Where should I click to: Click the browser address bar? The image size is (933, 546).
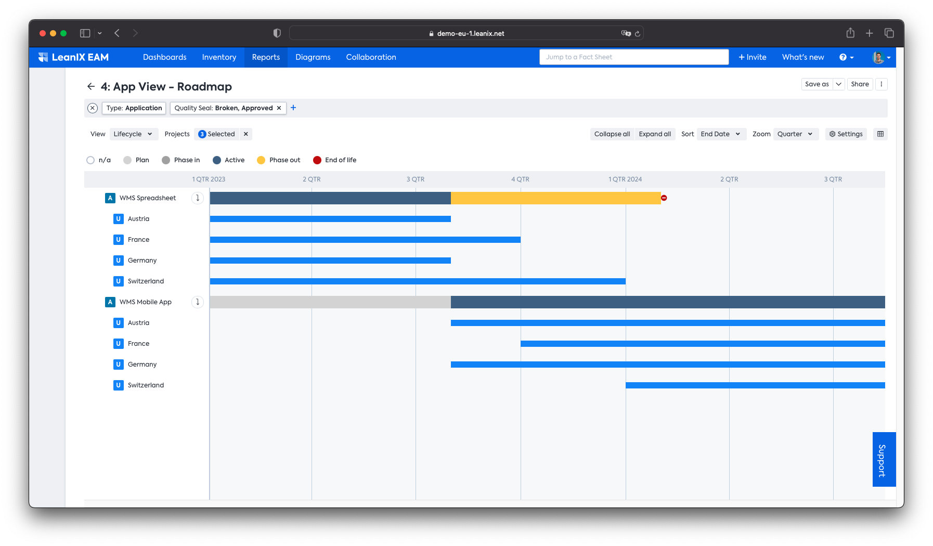coord(466,33)
